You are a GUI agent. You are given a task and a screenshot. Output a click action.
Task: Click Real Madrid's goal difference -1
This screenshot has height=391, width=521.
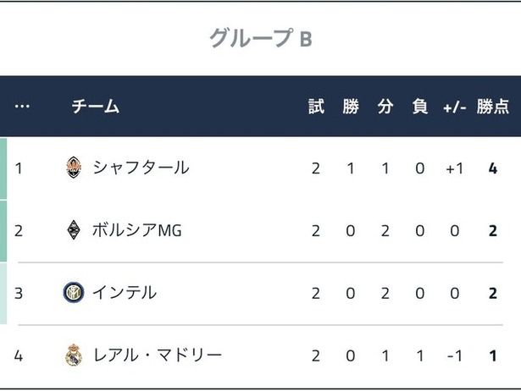pyautogui.click(x=455, y=355)
